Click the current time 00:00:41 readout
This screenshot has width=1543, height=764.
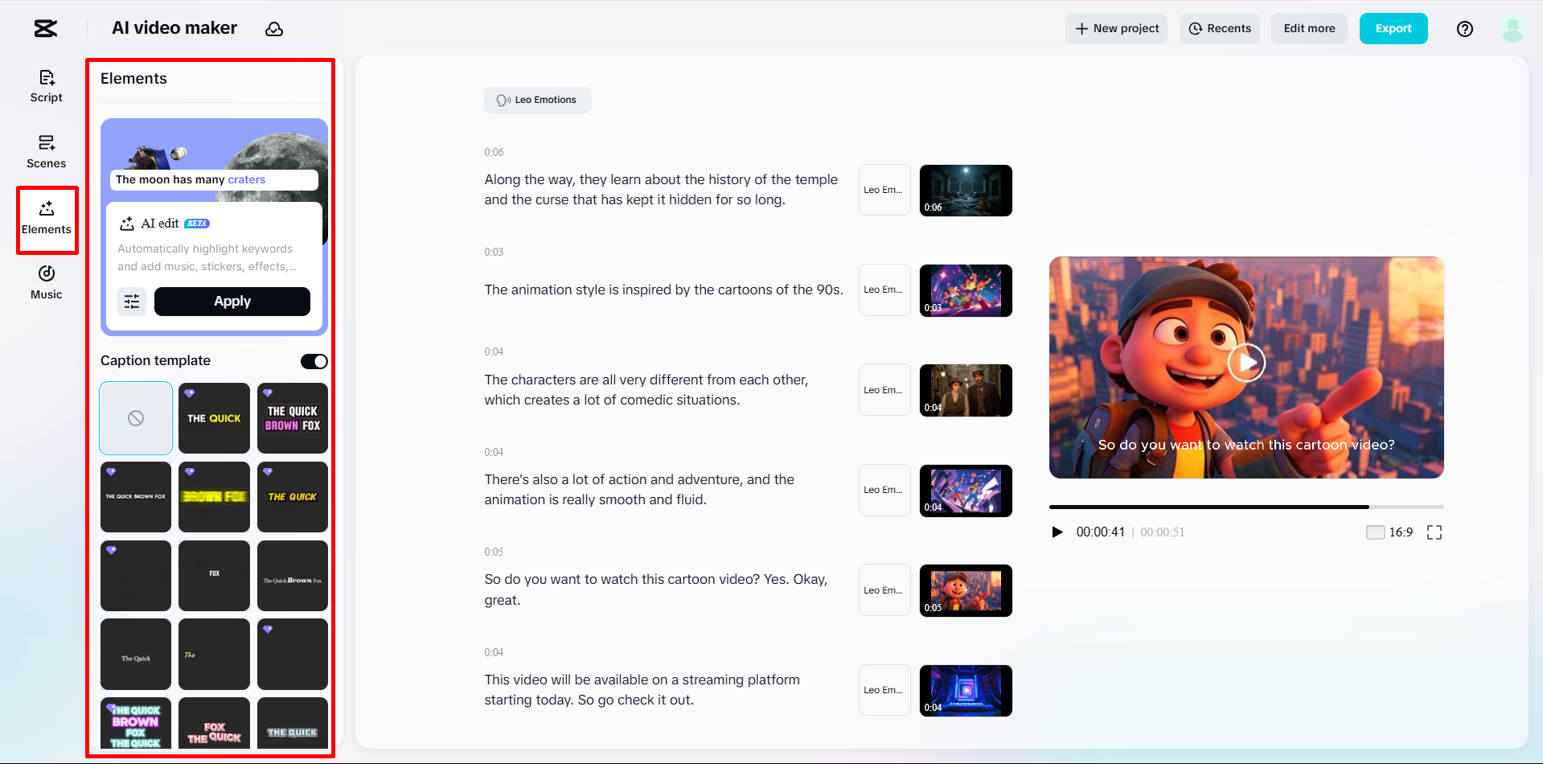(1100, 532)
